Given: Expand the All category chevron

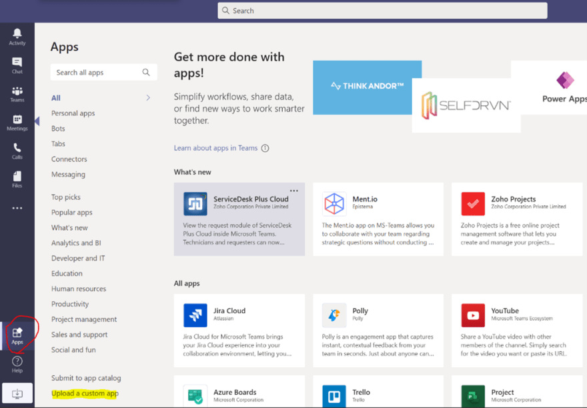Looking at the screenshot, I should click(148, 98).
